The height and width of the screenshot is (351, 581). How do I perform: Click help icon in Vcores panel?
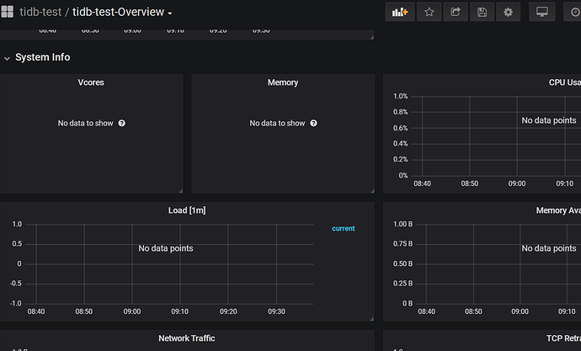click(122, 123)
